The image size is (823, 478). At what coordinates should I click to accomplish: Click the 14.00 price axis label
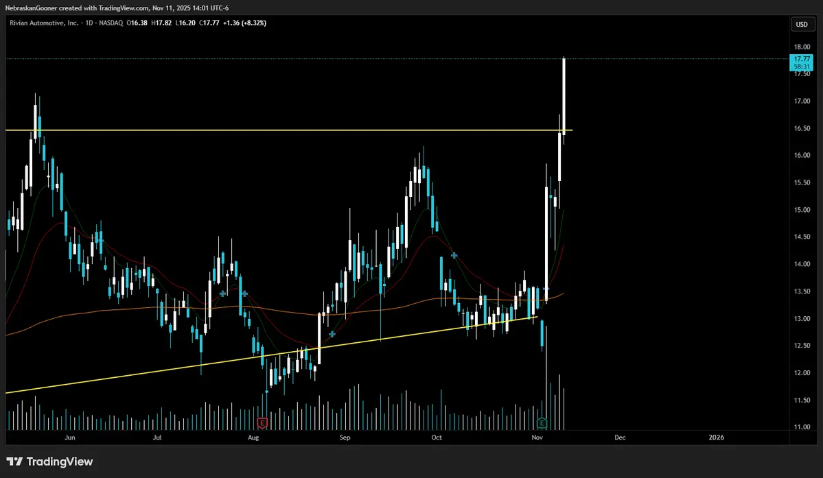click(802, 264)
